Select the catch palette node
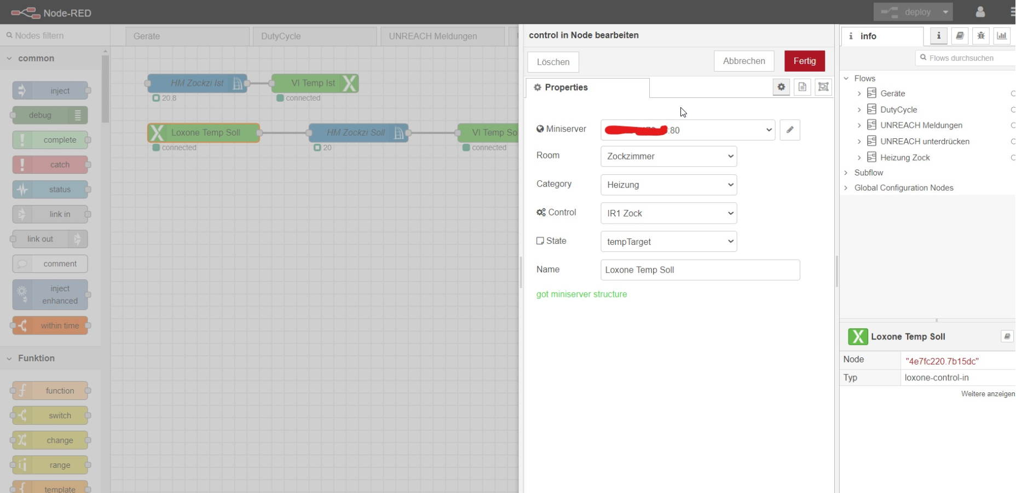 click(x=50, y=165)
